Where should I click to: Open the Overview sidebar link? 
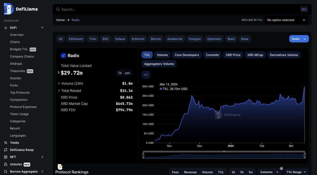tap(17, 35)
